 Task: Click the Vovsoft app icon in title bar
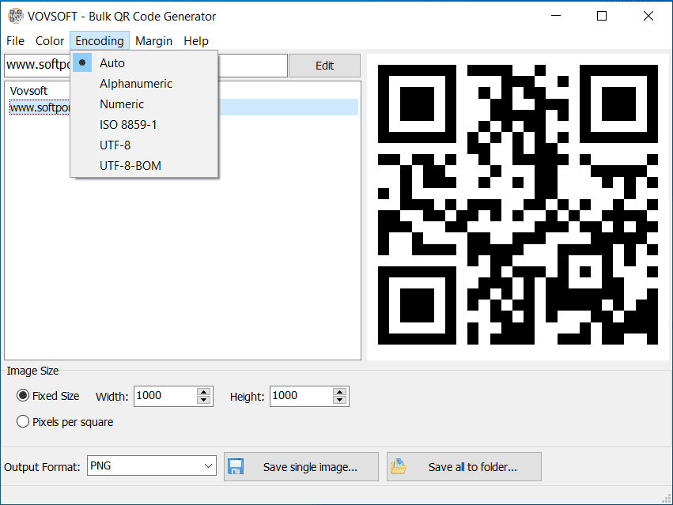(x=16, y=16)
